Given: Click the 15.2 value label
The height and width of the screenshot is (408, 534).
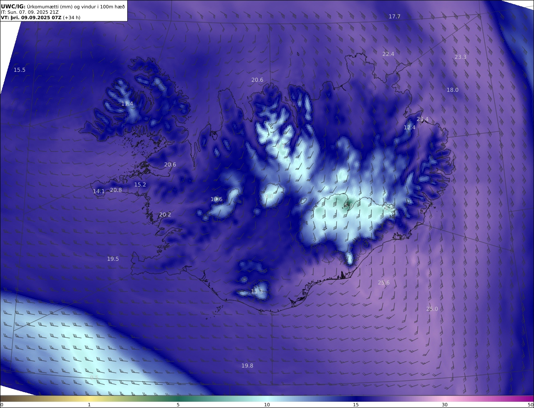Looking at the screenshot, I should 140,184.
